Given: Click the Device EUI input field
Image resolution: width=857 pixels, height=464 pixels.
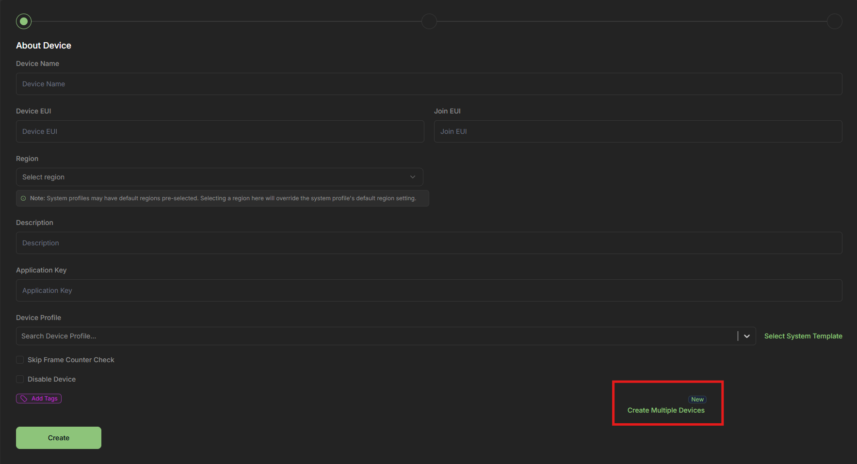Looking at the screenshot, I should tap(219, 131).
